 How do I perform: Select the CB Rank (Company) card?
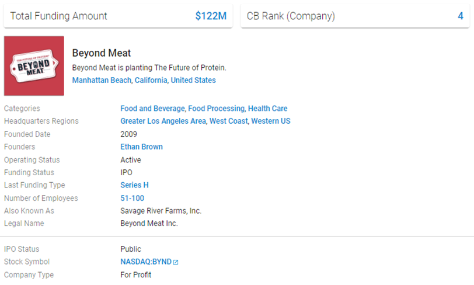point(355,16)
